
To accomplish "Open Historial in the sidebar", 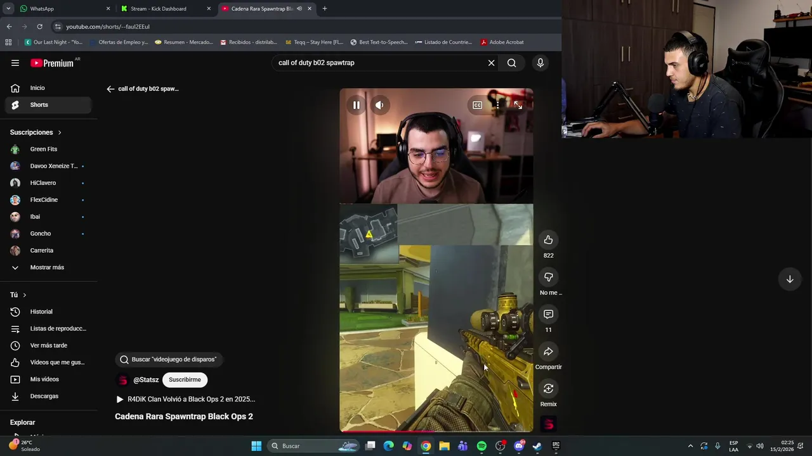I will click(x=49, y=312).
